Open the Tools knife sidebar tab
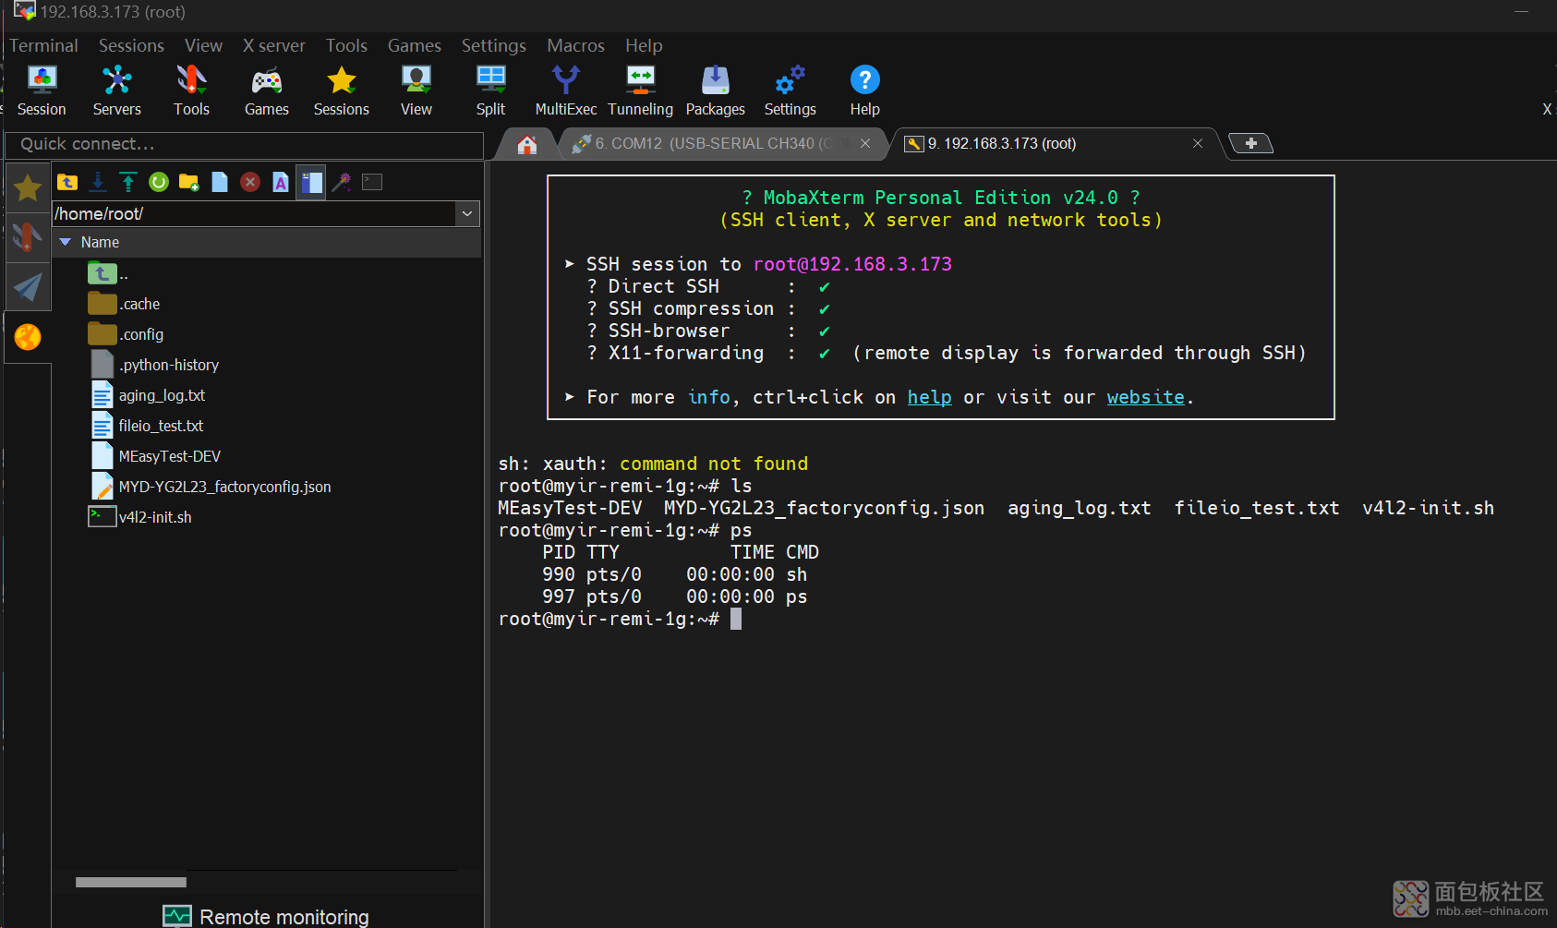The image size is (1557, 928). click(28, 237)
